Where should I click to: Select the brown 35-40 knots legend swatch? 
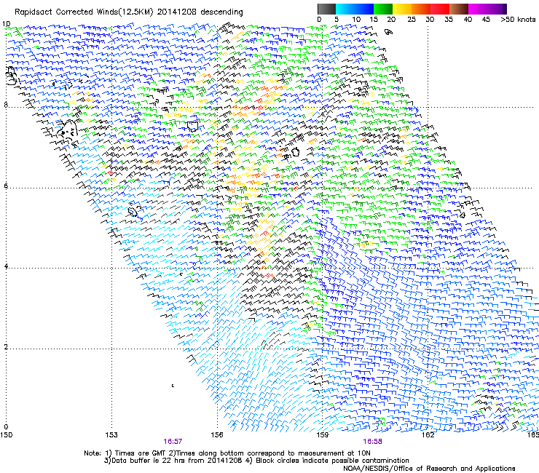click(x=459, y=9)
